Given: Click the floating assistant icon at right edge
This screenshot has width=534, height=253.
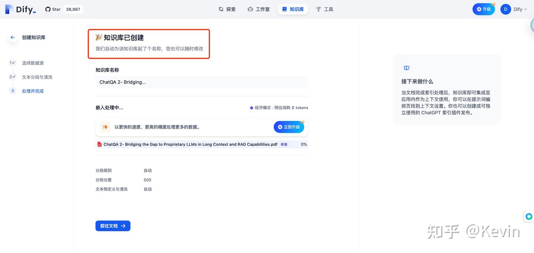Looking at the screenshot, I should pos(529,216).
